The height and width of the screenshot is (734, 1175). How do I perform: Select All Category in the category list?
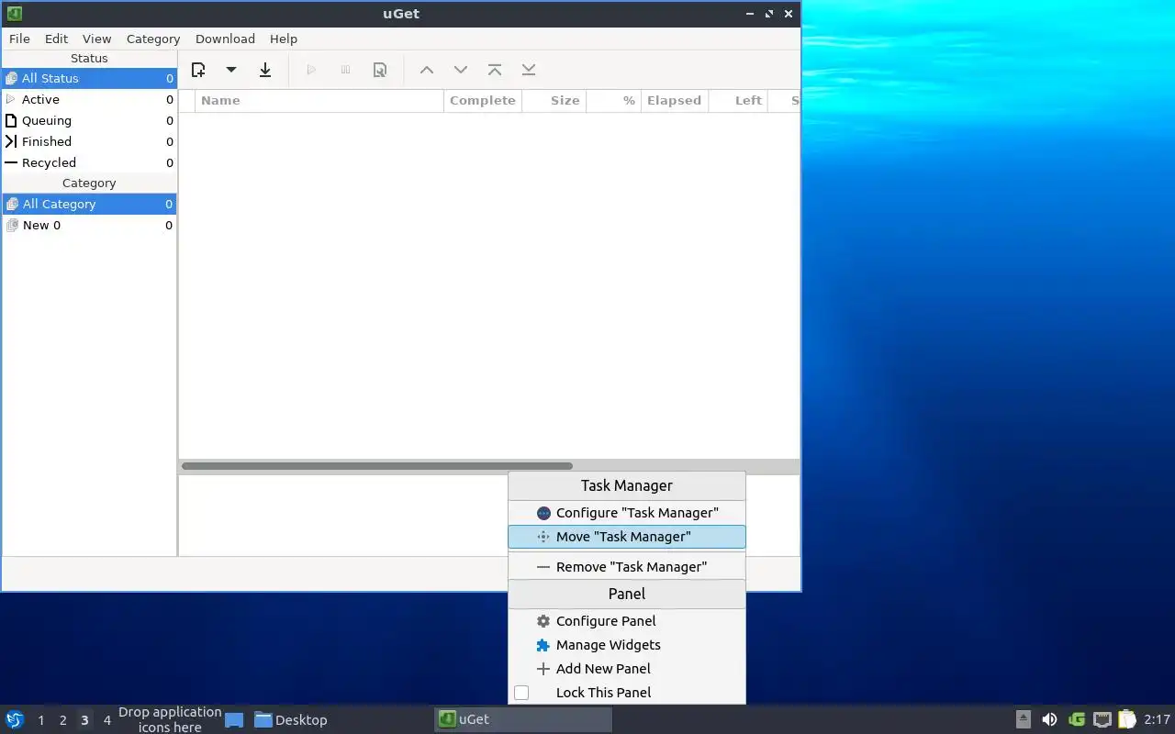[x=89, y=204]
